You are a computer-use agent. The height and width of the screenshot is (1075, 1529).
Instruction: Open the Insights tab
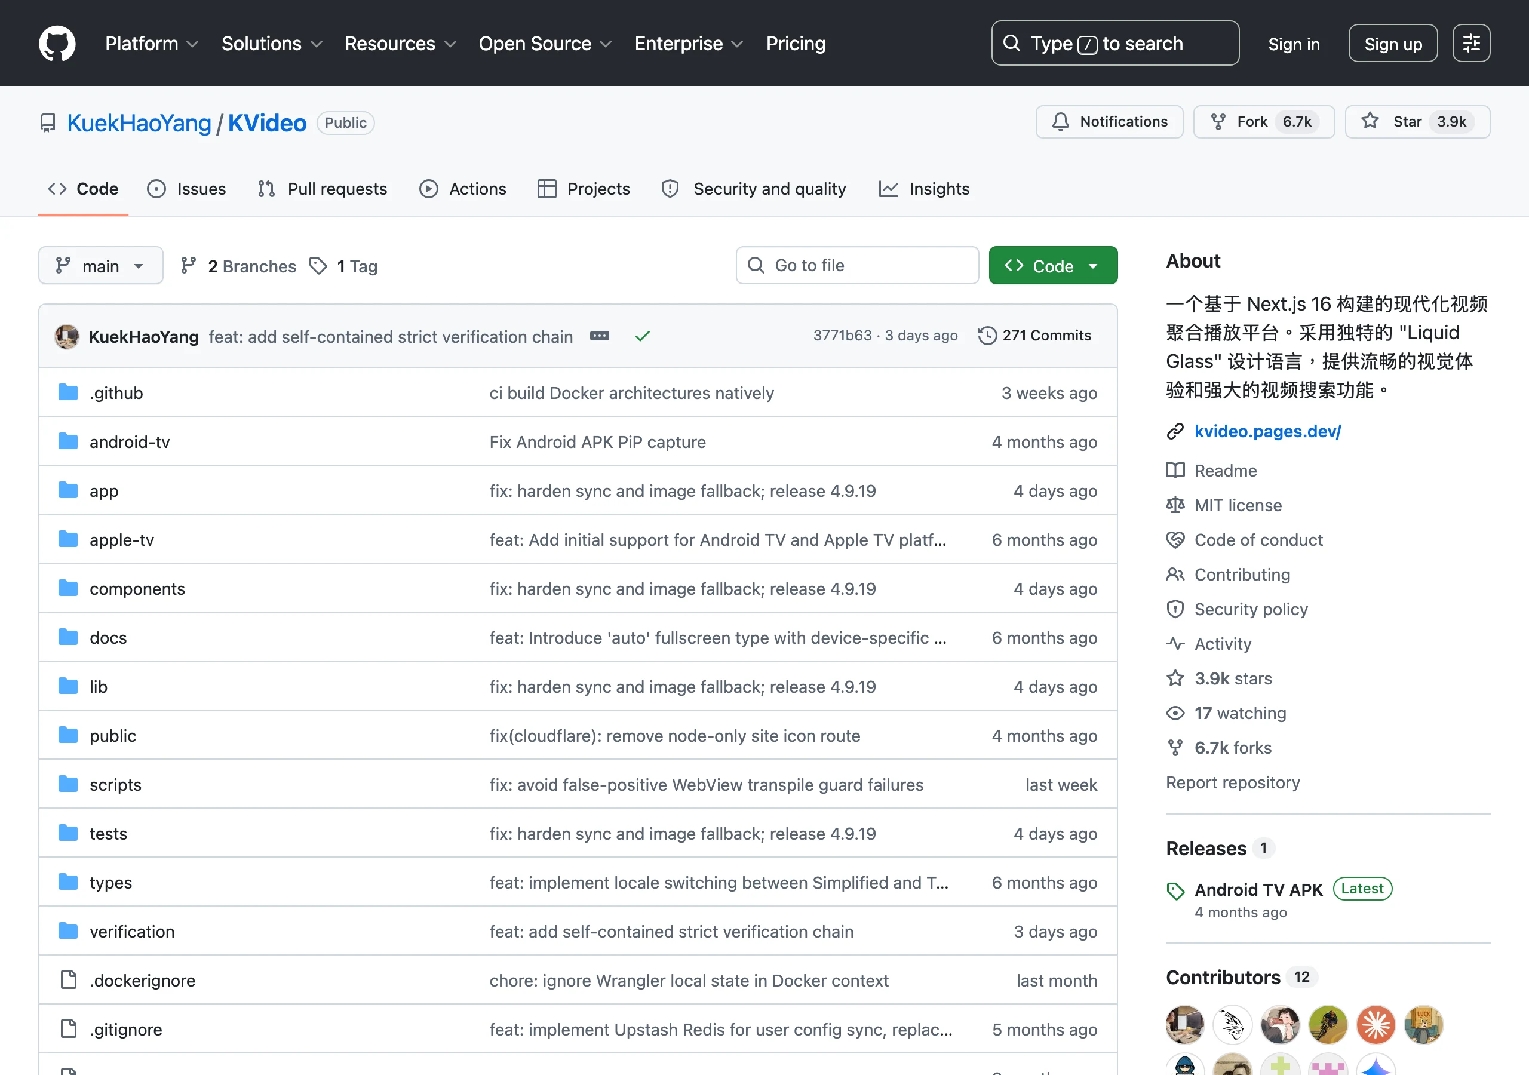point(925,189)
